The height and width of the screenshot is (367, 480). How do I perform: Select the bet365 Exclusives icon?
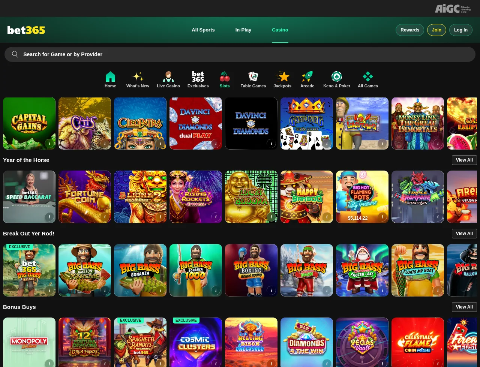[198, 76]
